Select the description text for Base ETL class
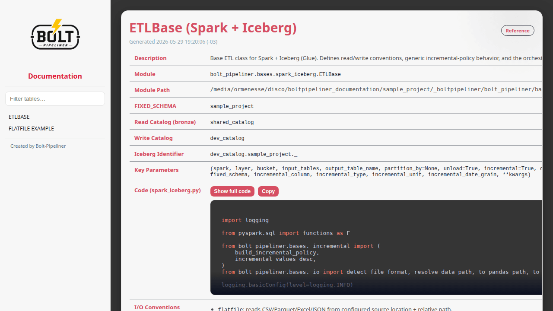The image size is (553, 311). pyautogui.click(x=376, y=58)
